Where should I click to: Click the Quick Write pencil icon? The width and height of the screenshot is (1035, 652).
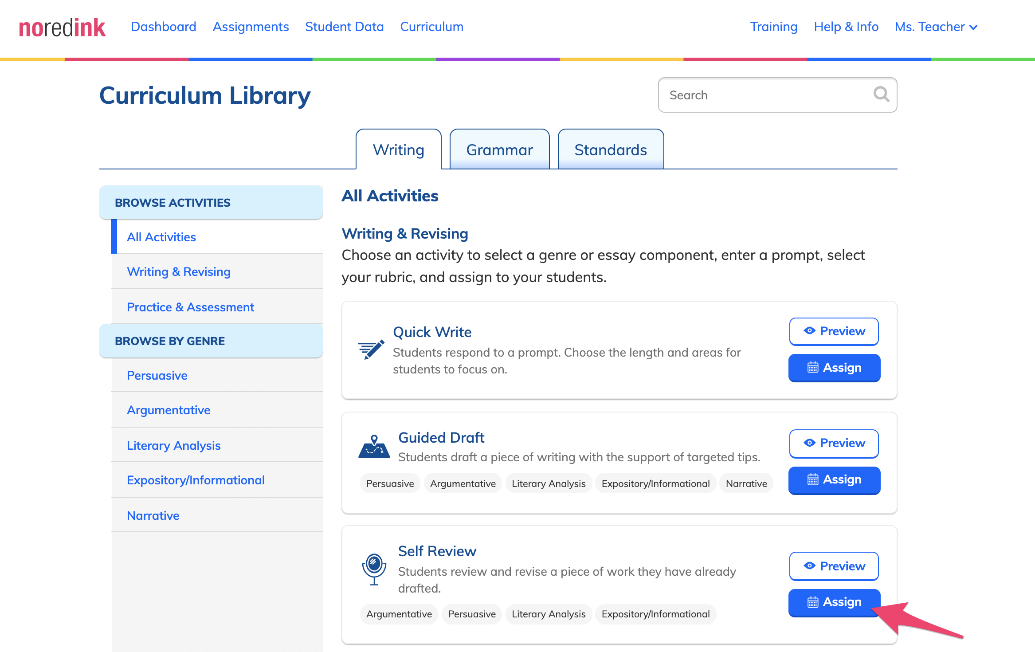pyautogui.click(x=371, y=350)
